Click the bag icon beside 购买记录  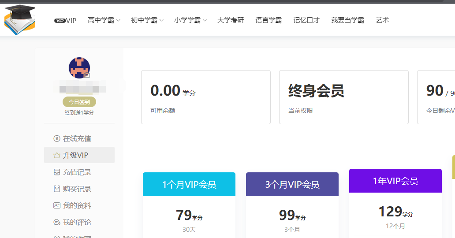(x=57, y=189)
